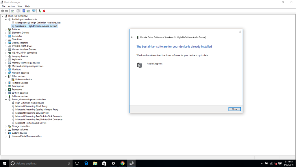Click the X to dismiss Update Driver dialog
The width and height of the screenshot is (296, 167).
tap(240, 32)
